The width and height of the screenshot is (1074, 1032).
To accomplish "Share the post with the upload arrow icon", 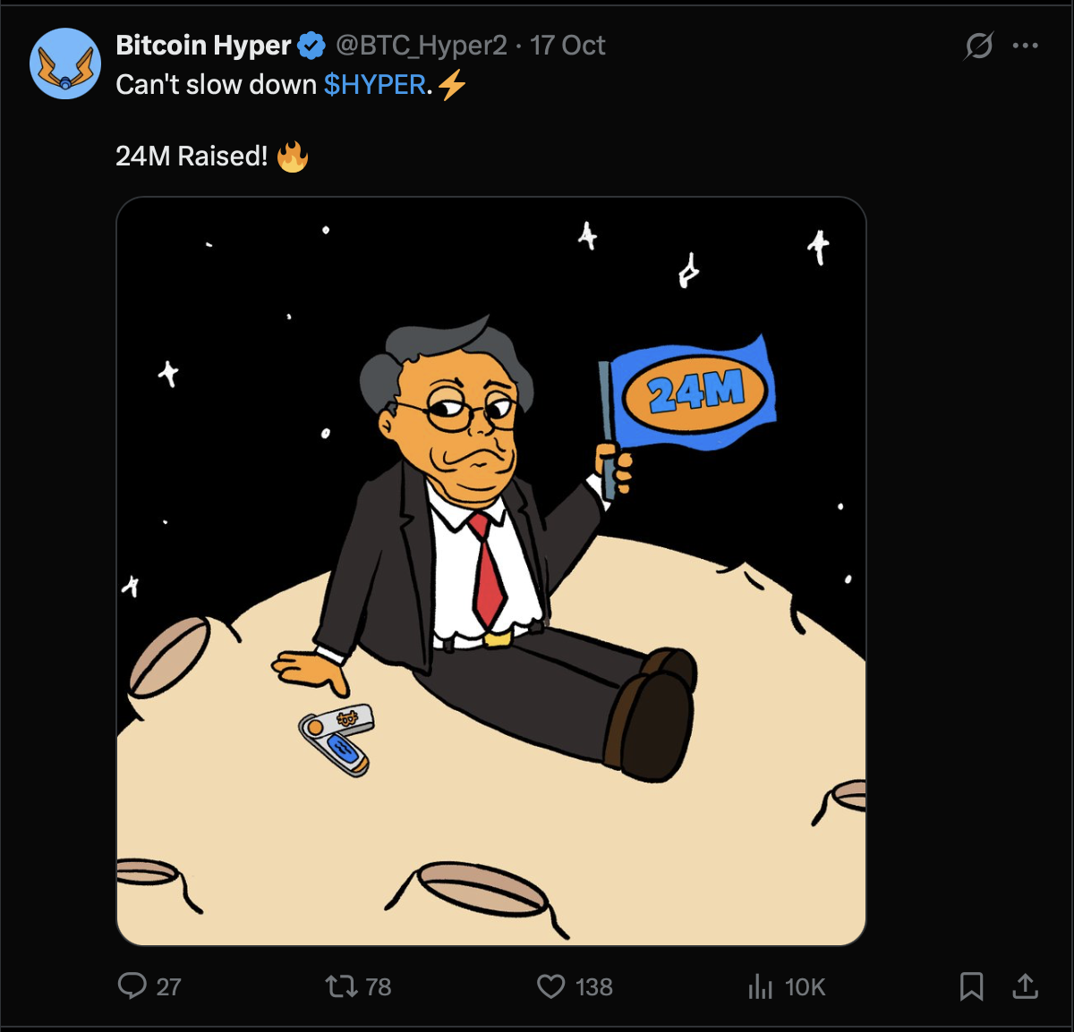I will tap(1025, 986).
